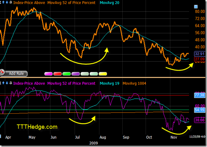The width and height of the screenshot is (207, 147).
Task: Click the 72.00 price axis label
Action: [200, 19]
